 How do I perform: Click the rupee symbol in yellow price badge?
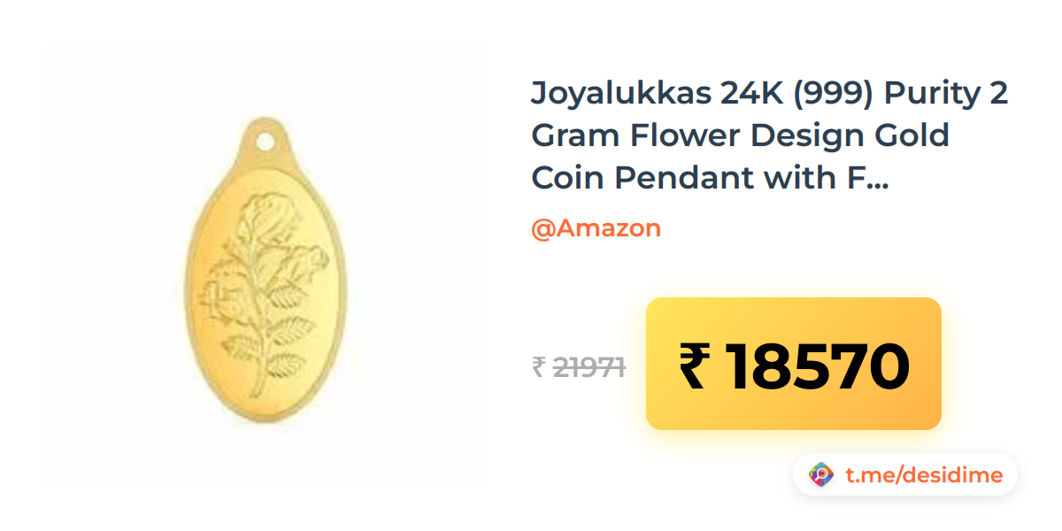click(x=694, y=366)
